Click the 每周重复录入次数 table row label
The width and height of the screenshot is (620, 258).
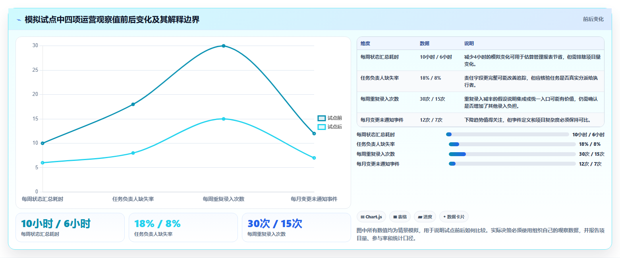point(380,99)
